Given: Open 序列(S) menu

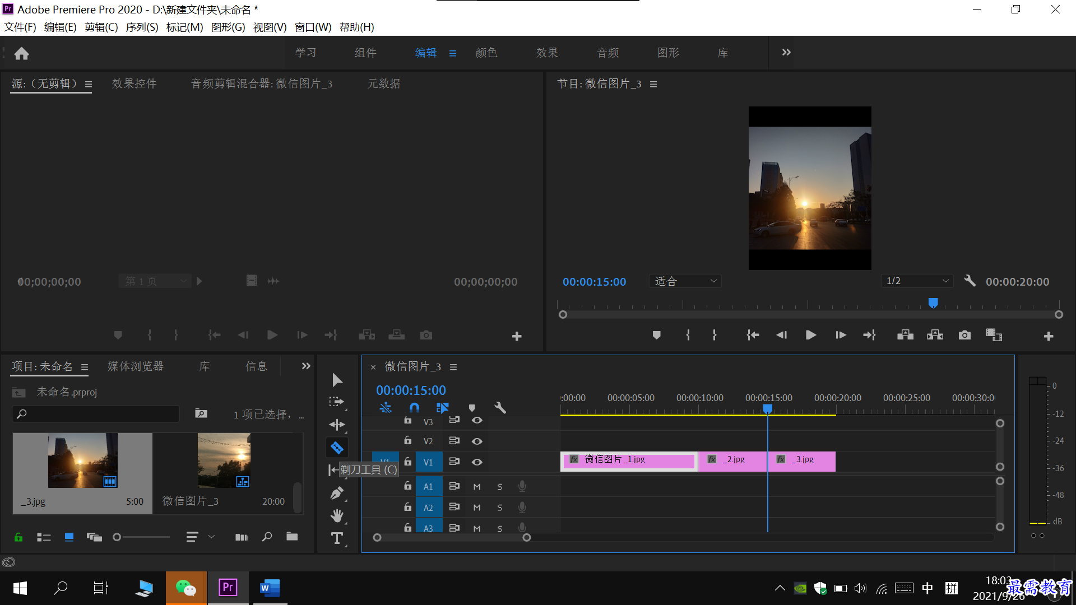Looking at the screenshot, I should click(142, 27).
